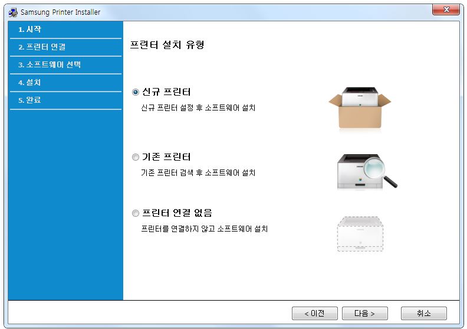Screen dimensions: 467x329
Task: Select the 프린터 연결 없음 radio button
Action: tap(136, 213)
